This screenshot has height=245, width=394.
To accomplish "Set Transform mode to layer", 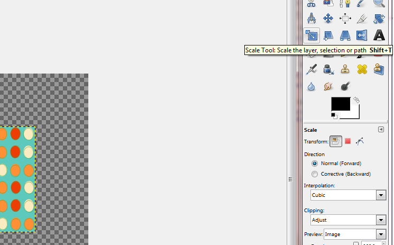I will pos(335,141).
